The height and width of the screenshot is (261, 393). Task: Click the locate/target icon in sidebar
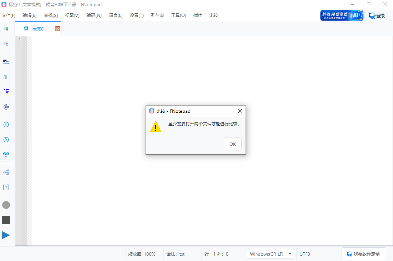[6, 107]
